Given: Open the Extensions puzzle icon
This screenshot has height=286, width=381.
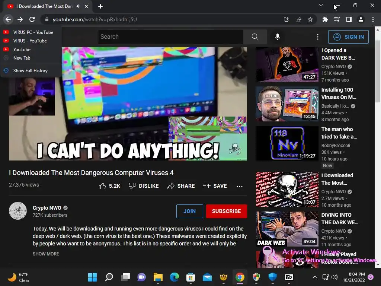Looking at the screenshot, I should click(x=325, y=19).
